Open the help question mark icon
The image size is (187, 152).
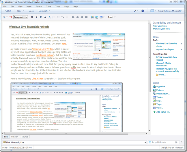[x=143, y=11]
